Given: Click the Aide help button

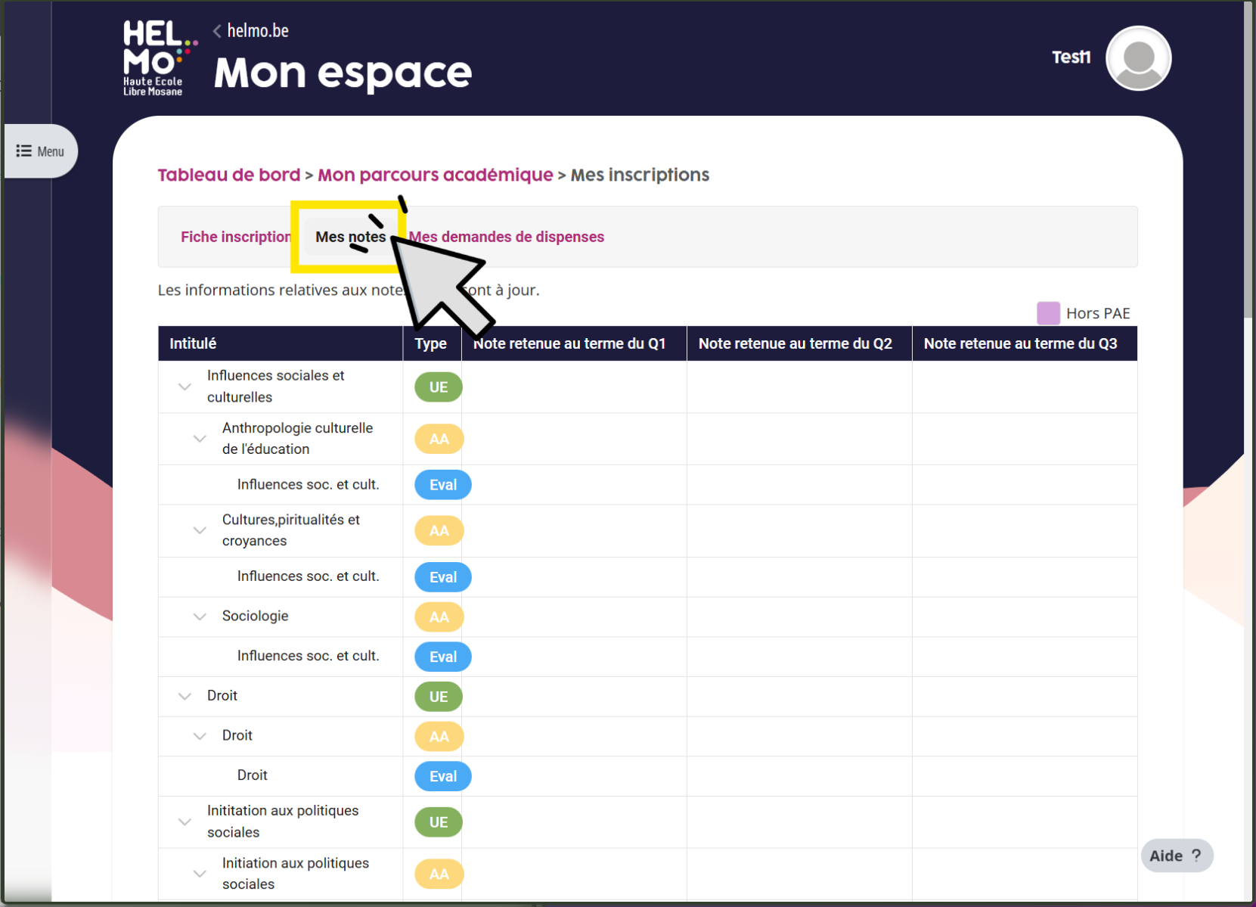Looking at the screenshot, I should 1176,856.
